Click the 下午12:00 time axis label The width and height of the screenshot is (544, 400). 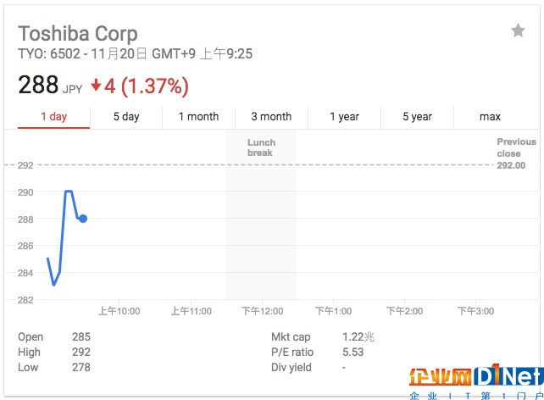tap(263, 311)
